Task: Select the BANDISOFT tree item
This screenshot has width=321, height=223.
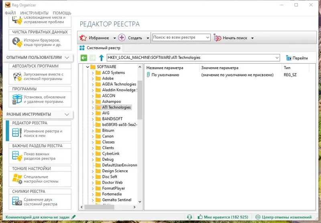Action: coord(112,119)
